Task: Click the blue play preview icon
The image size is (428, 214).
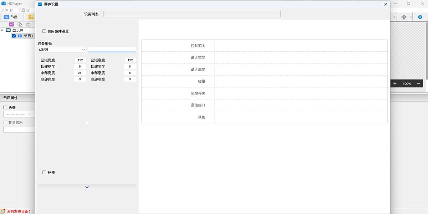Action: [421, 17]
